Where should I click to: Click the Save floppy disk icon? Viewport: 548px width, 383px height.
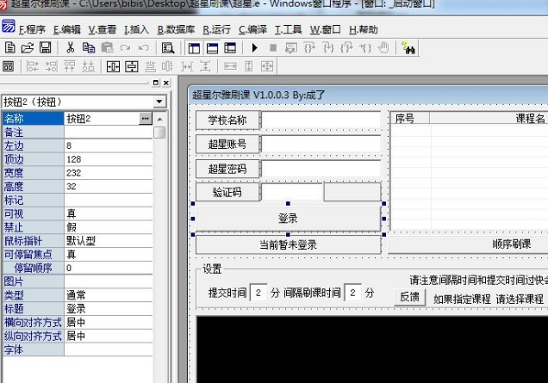(x=45, y=47)
